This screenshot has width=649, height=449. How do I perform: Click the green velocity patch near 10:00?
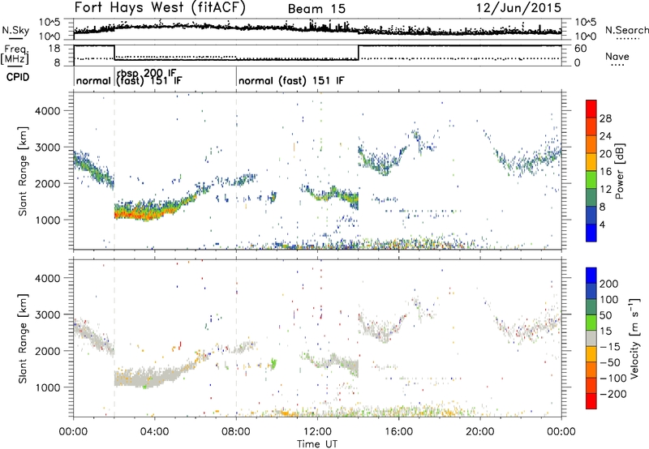click(273, 364)
